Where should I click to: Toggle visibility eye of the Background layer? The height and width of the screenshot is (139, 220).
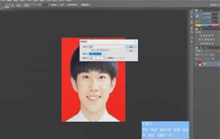[196, 64]
